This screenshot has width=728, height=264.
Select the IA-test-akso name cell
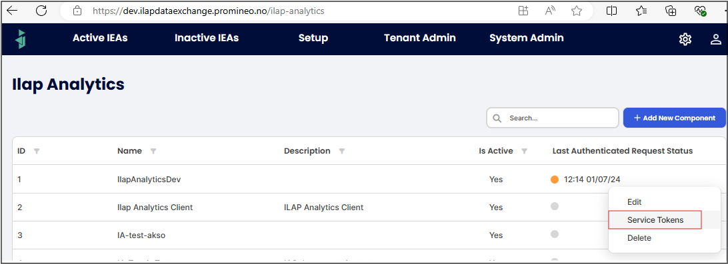tap(141, 235)
